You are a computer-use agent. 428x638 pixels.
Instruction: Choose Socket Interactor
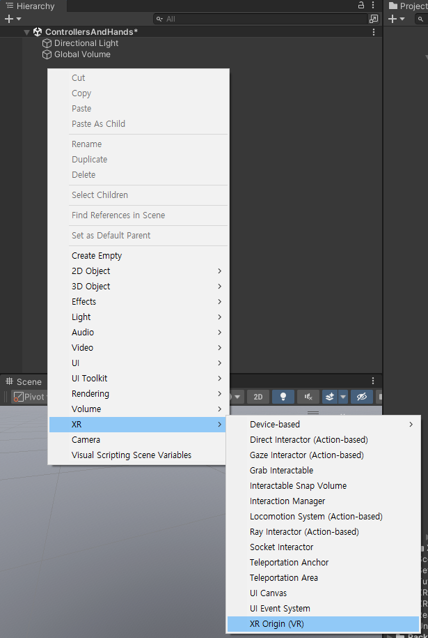tap(324, 547)
